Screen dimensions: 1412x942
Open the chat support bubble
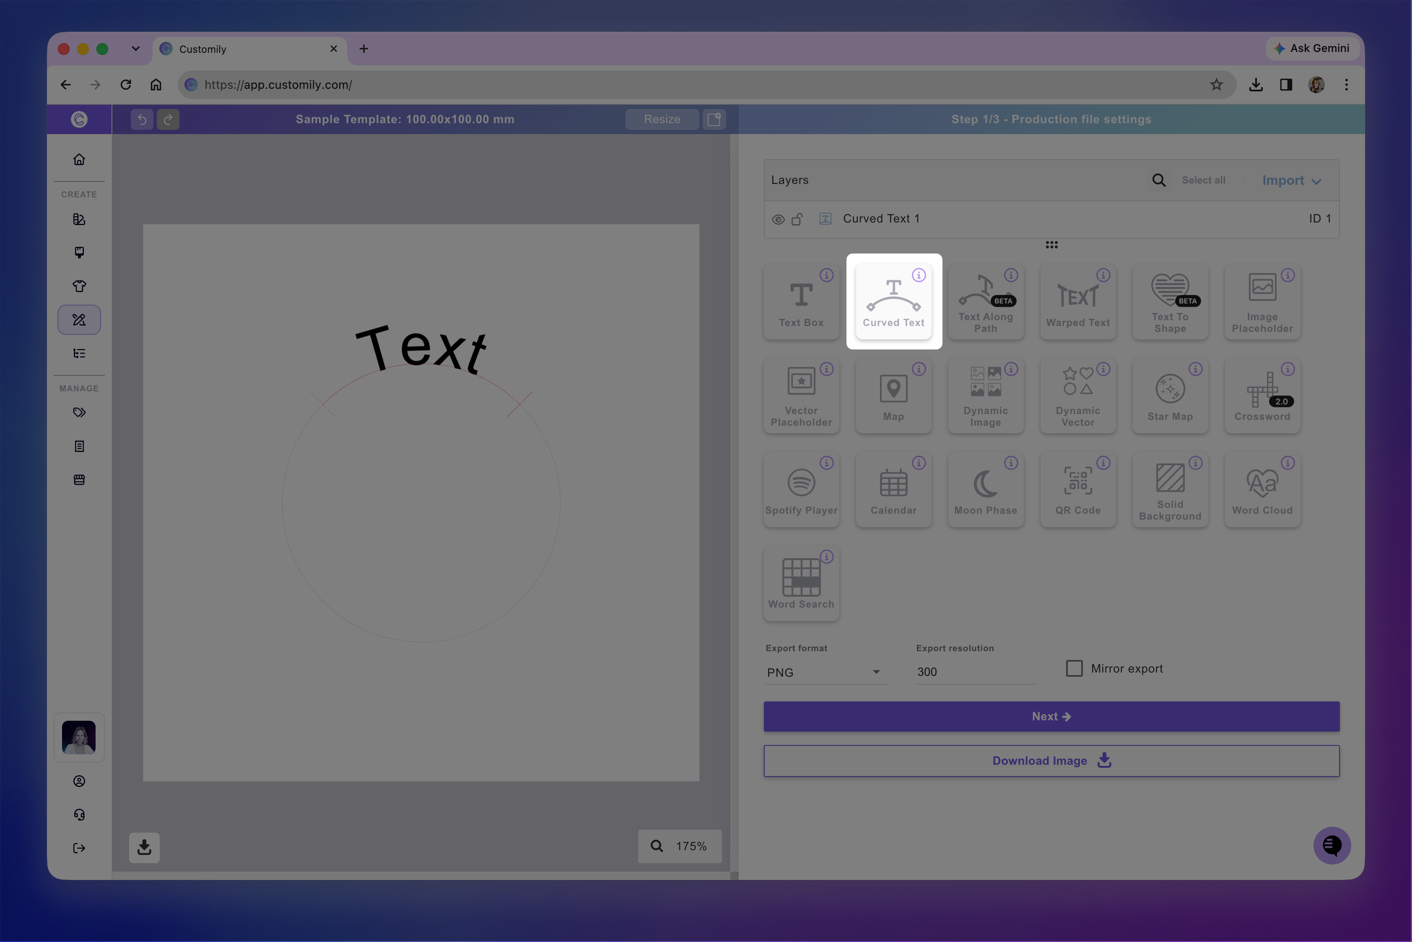point(1332,845)
